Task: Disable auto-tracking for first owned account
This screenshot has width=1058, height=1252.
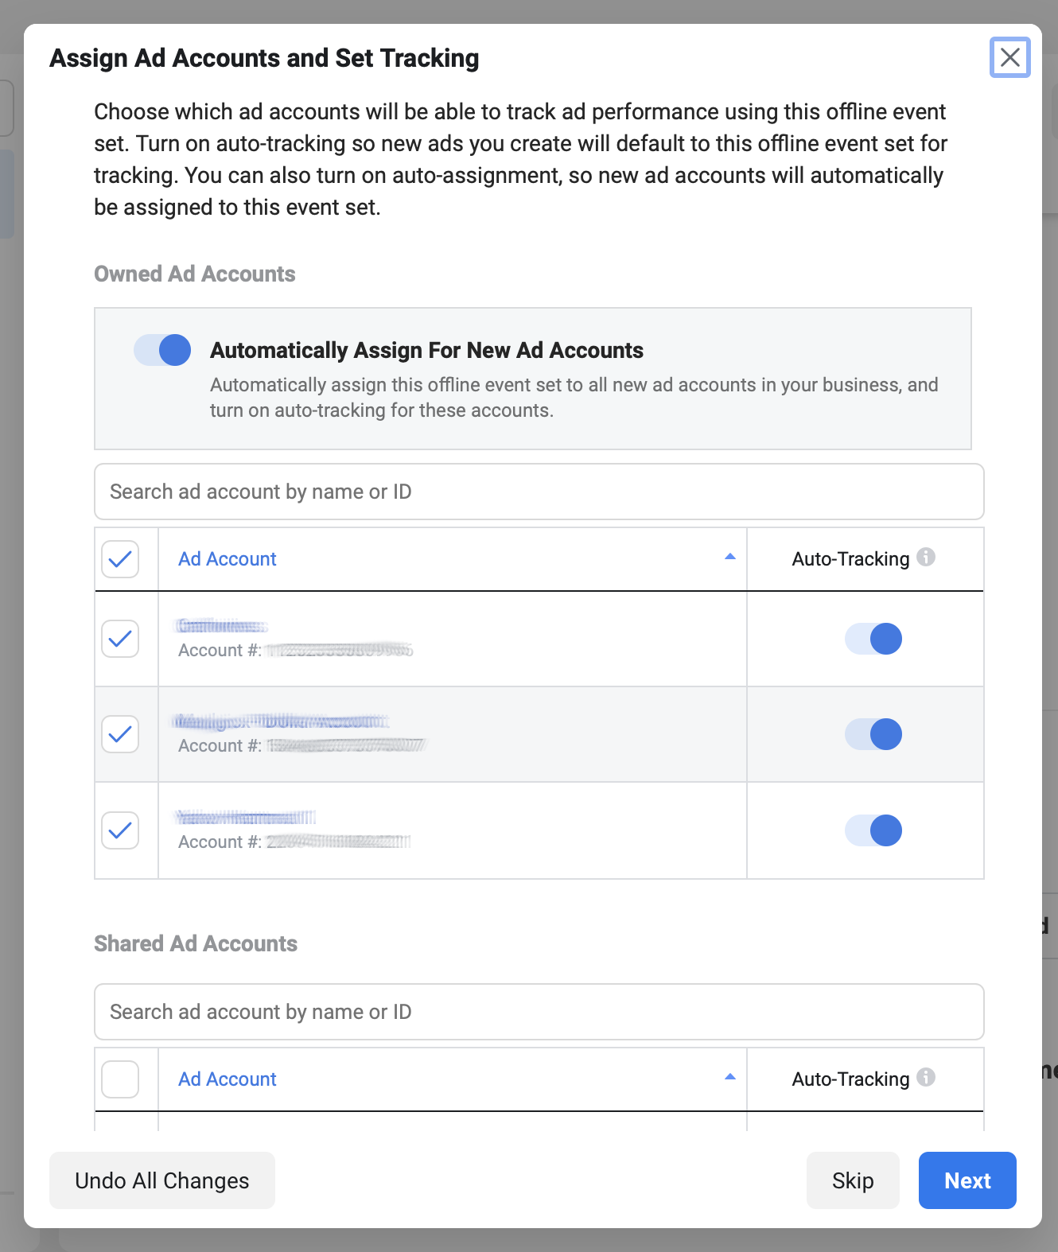Action: pyautogui.click(x=873, y=639)
